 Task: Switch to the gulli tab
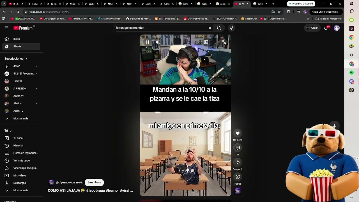coord(261,4)
